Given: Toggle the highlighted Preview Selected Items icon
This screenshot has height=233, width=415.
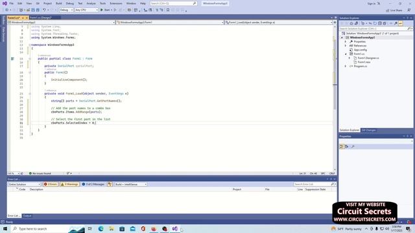Looking at the screenshot, I should [401, 23].
